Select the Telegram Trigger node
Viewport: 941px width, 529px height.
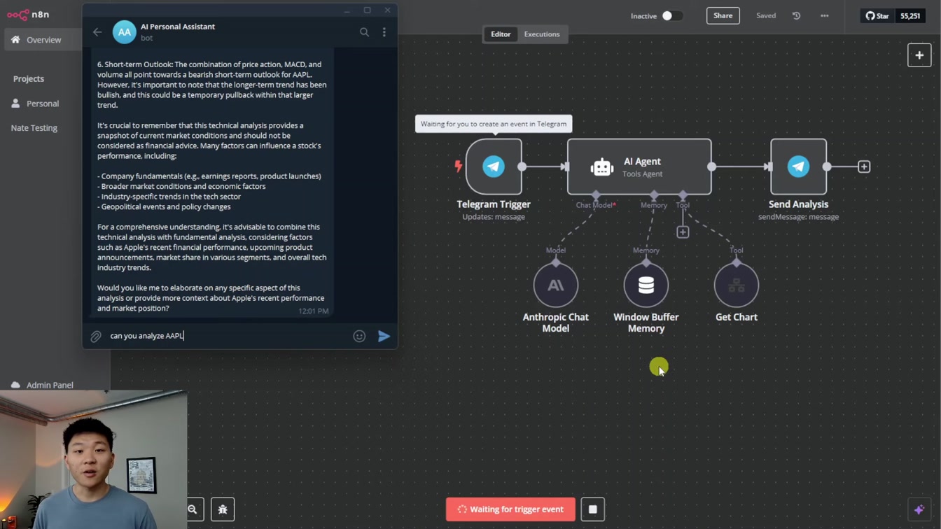[494, 167]
